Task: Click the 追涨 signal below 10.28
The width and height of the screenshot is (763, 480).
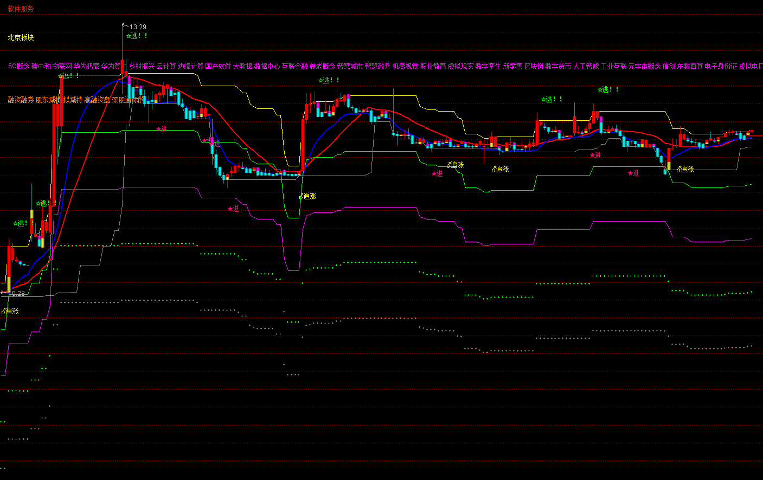Action: (x=10, y=311)
